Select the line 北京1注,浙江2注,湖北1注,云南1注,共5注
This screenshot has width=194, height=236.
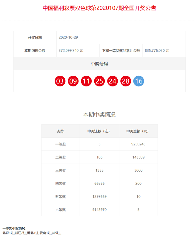click(x=32, y=233)
